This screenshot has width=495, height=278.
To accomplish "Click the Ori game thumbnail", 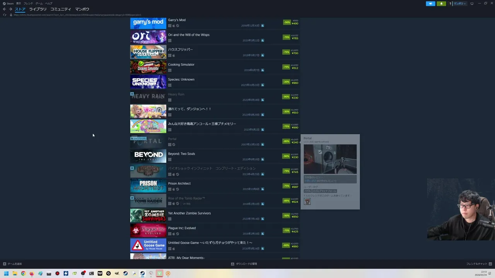I will pyautogui.click(x=148, y=37).
